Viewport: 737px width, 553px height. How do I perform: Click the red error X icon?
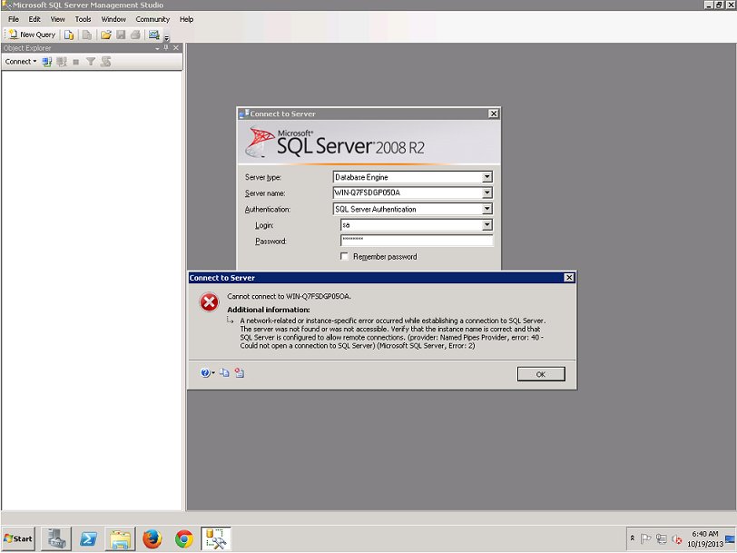(209, 302)
